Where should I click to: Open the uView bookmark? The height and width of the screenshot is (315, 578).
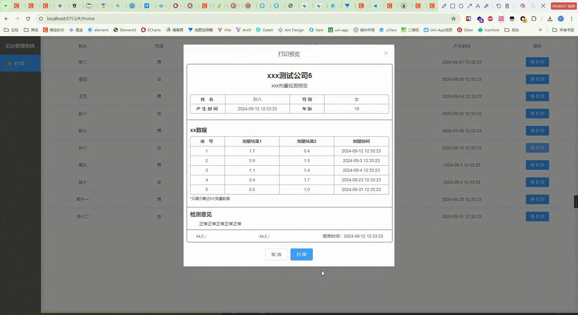click(x=388, y=30)
